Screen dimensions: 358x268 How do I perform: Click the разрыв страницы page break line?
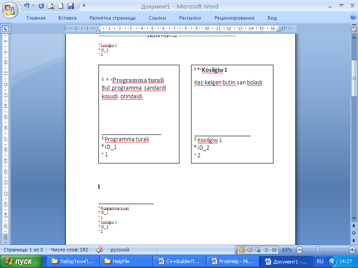tap(167, 36)
